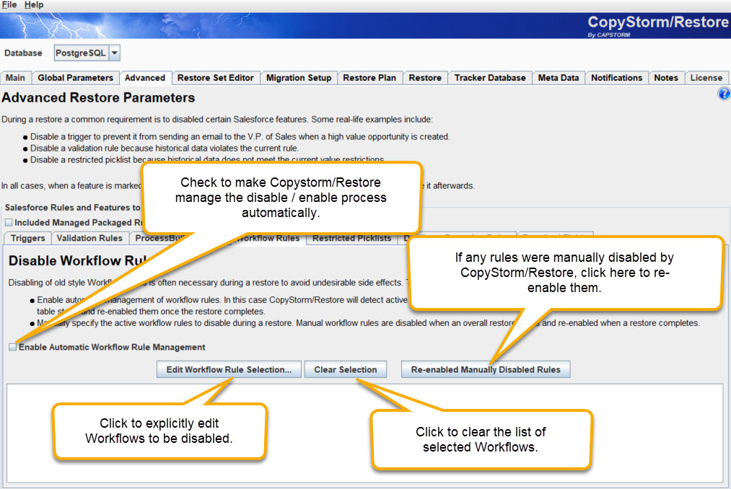Go to the Notes tab
The width and height of the screenshot is (731, 489).
666,78
